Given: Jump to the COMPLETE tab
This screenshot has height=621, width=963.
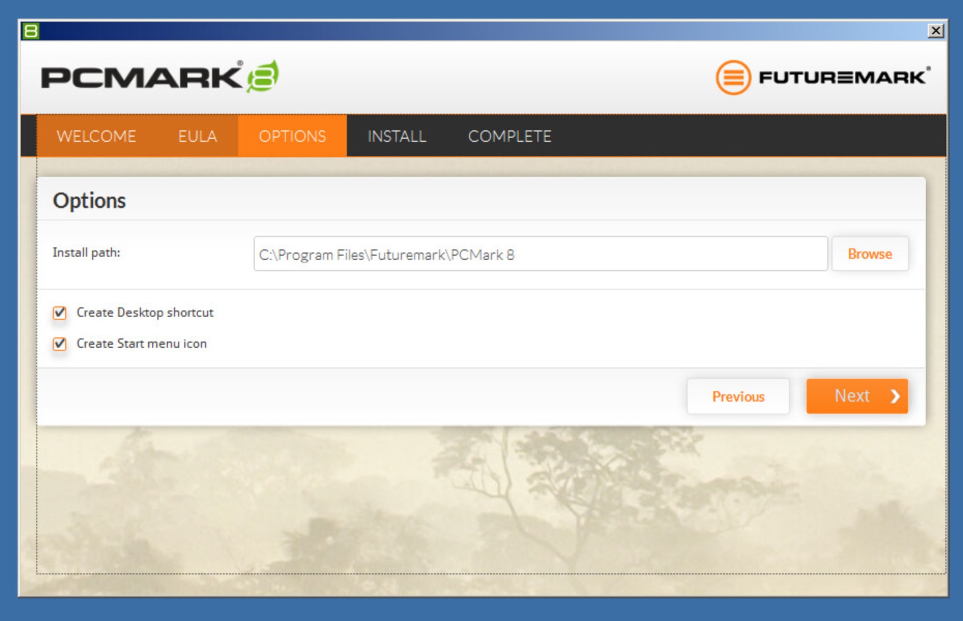Looking at the screenshot, I should pyautogui.click(x=509, y=136).
